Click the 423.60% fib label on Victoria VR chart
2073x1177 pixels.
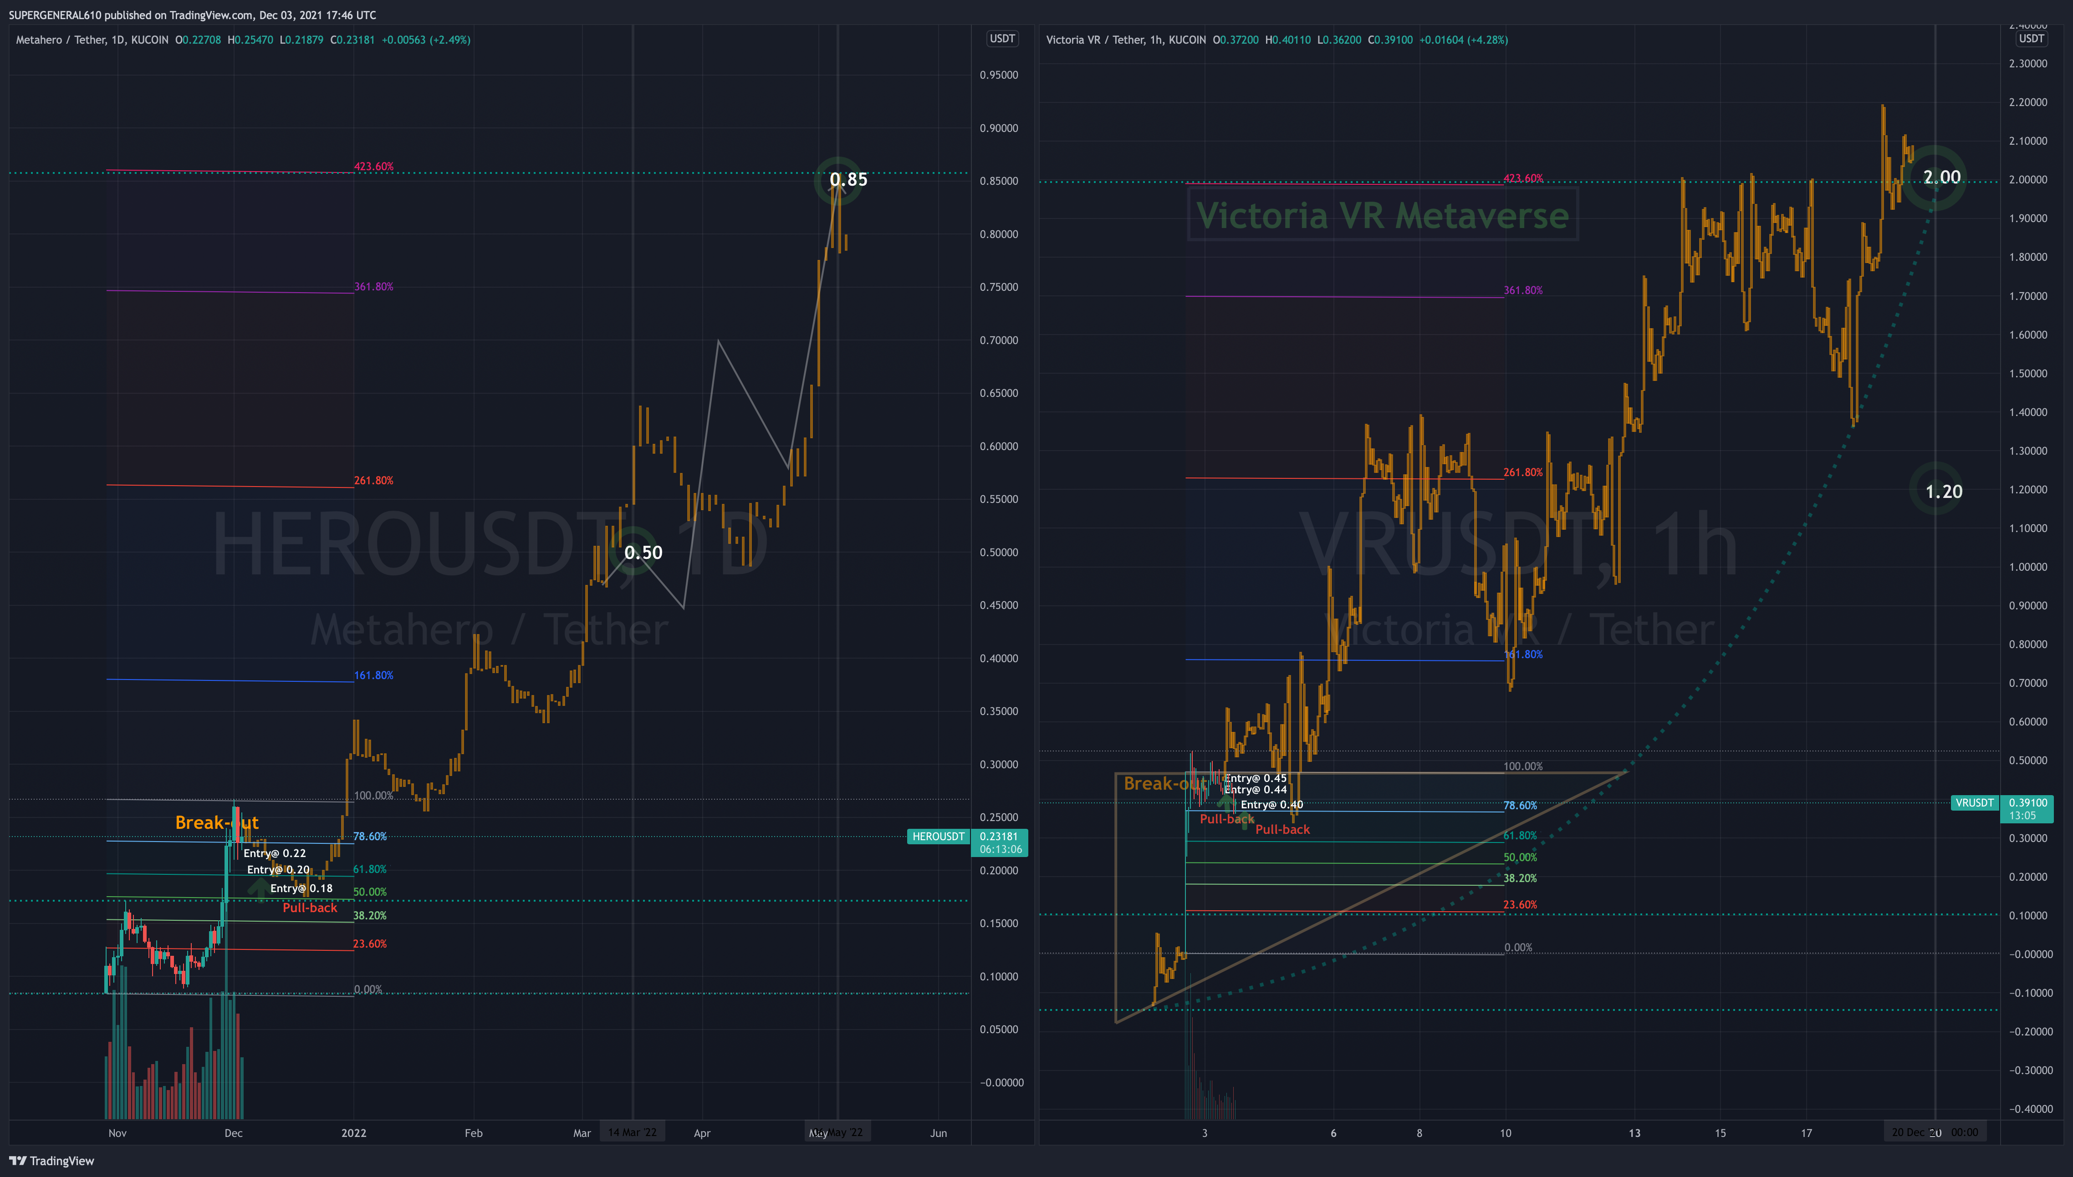tap(1523, 178)
